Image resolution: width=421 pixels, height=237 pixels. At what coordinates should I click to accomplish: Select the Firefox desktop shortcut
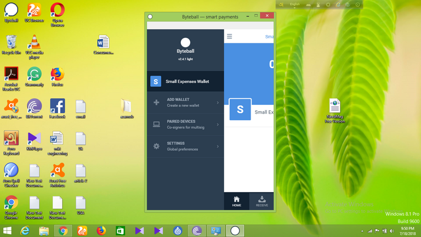tap(57, 77)
